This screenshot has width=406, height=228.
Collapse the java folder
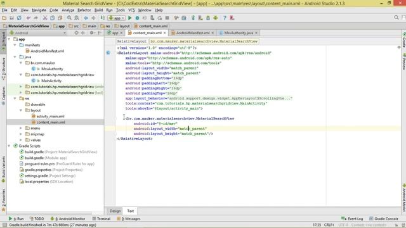pos(15,57)
